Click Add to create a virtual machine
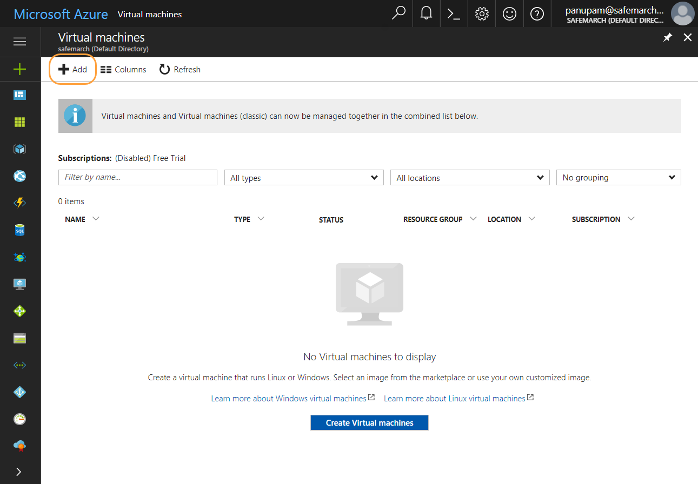698x484 pixels. click(x=72, y=69)
